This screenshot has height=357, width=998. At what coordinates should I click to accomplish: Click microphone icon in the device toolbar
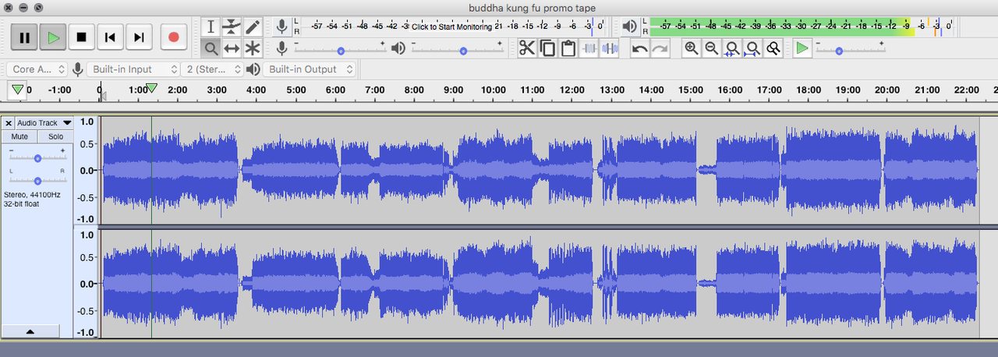click(77, 69)
